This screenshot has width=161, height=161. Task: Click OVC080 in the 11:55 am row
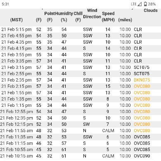pos(142,131)
